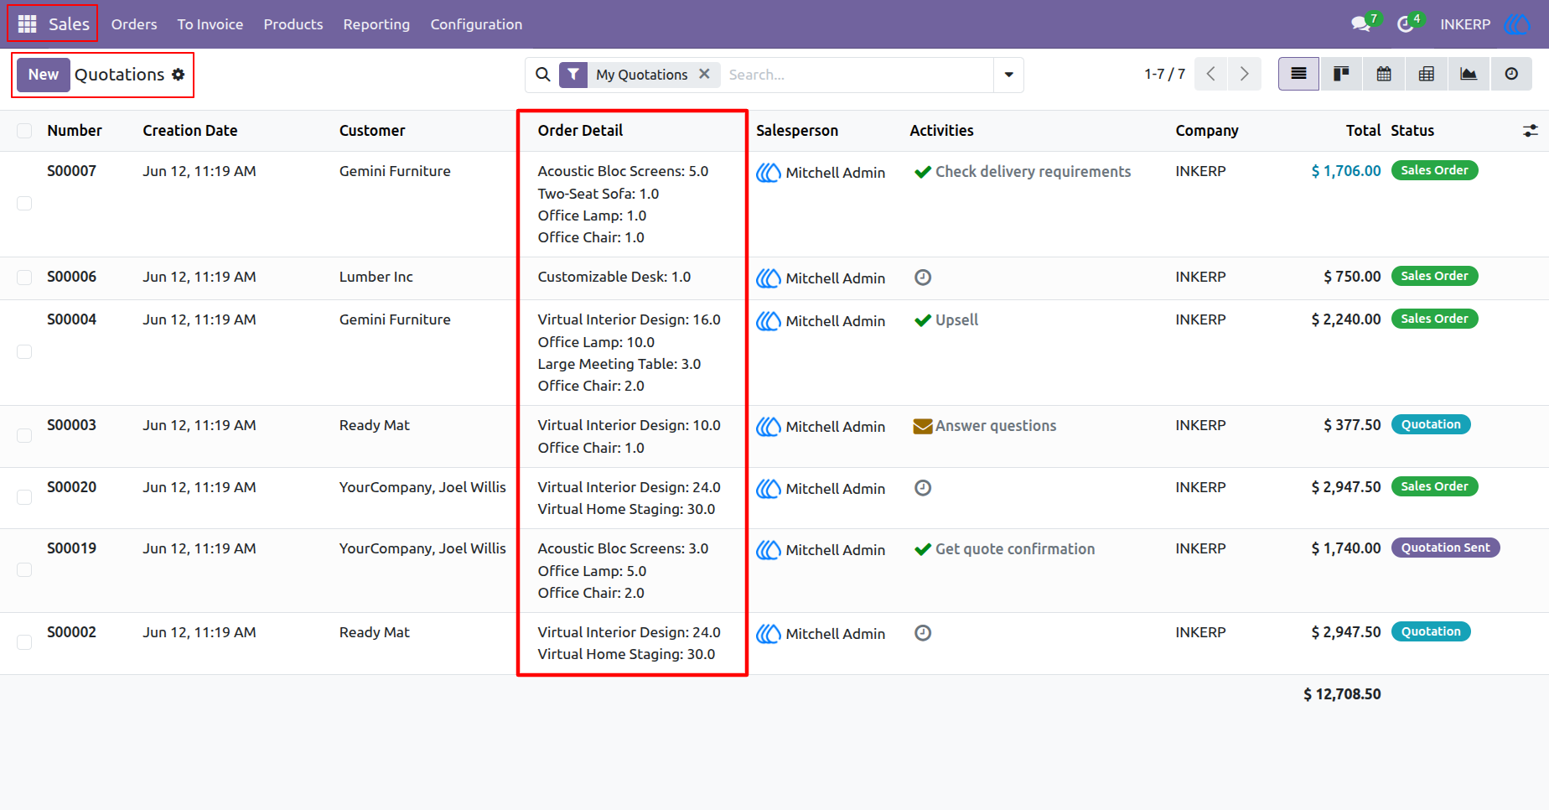Open the Configuration menu
The image size is (1549, 810).
coord(476,24)
